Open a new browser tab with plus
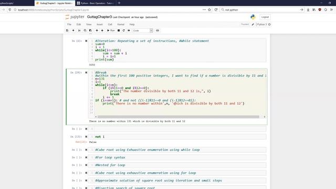Viewport: 336px width, 189px height. (119, 3)
